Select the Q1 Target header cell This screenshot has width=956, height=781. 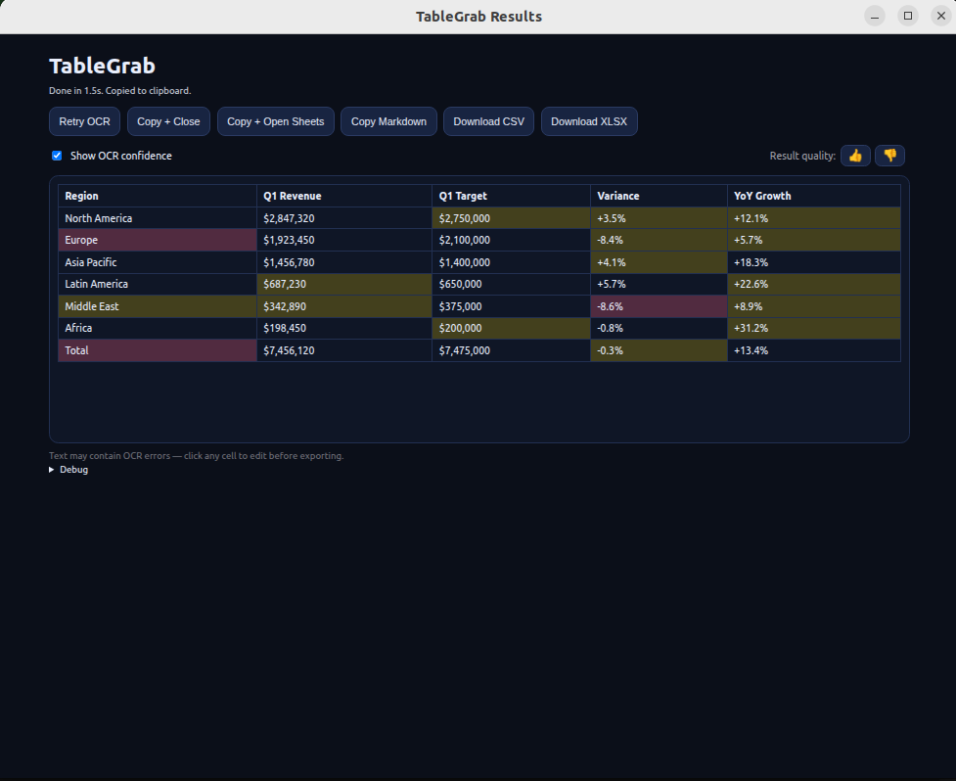pos(511,196)
